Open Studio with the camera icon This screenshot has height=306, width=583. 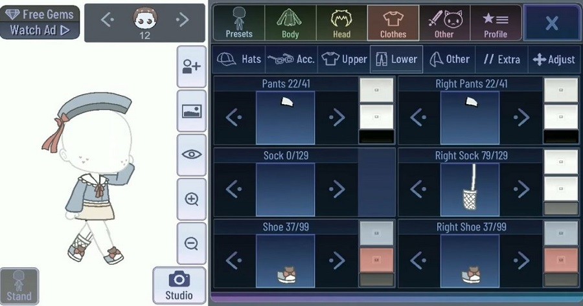(x=179, y=285)
